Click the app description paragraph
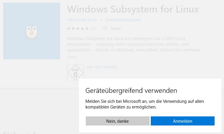224x134 pixels. [128, 44]
